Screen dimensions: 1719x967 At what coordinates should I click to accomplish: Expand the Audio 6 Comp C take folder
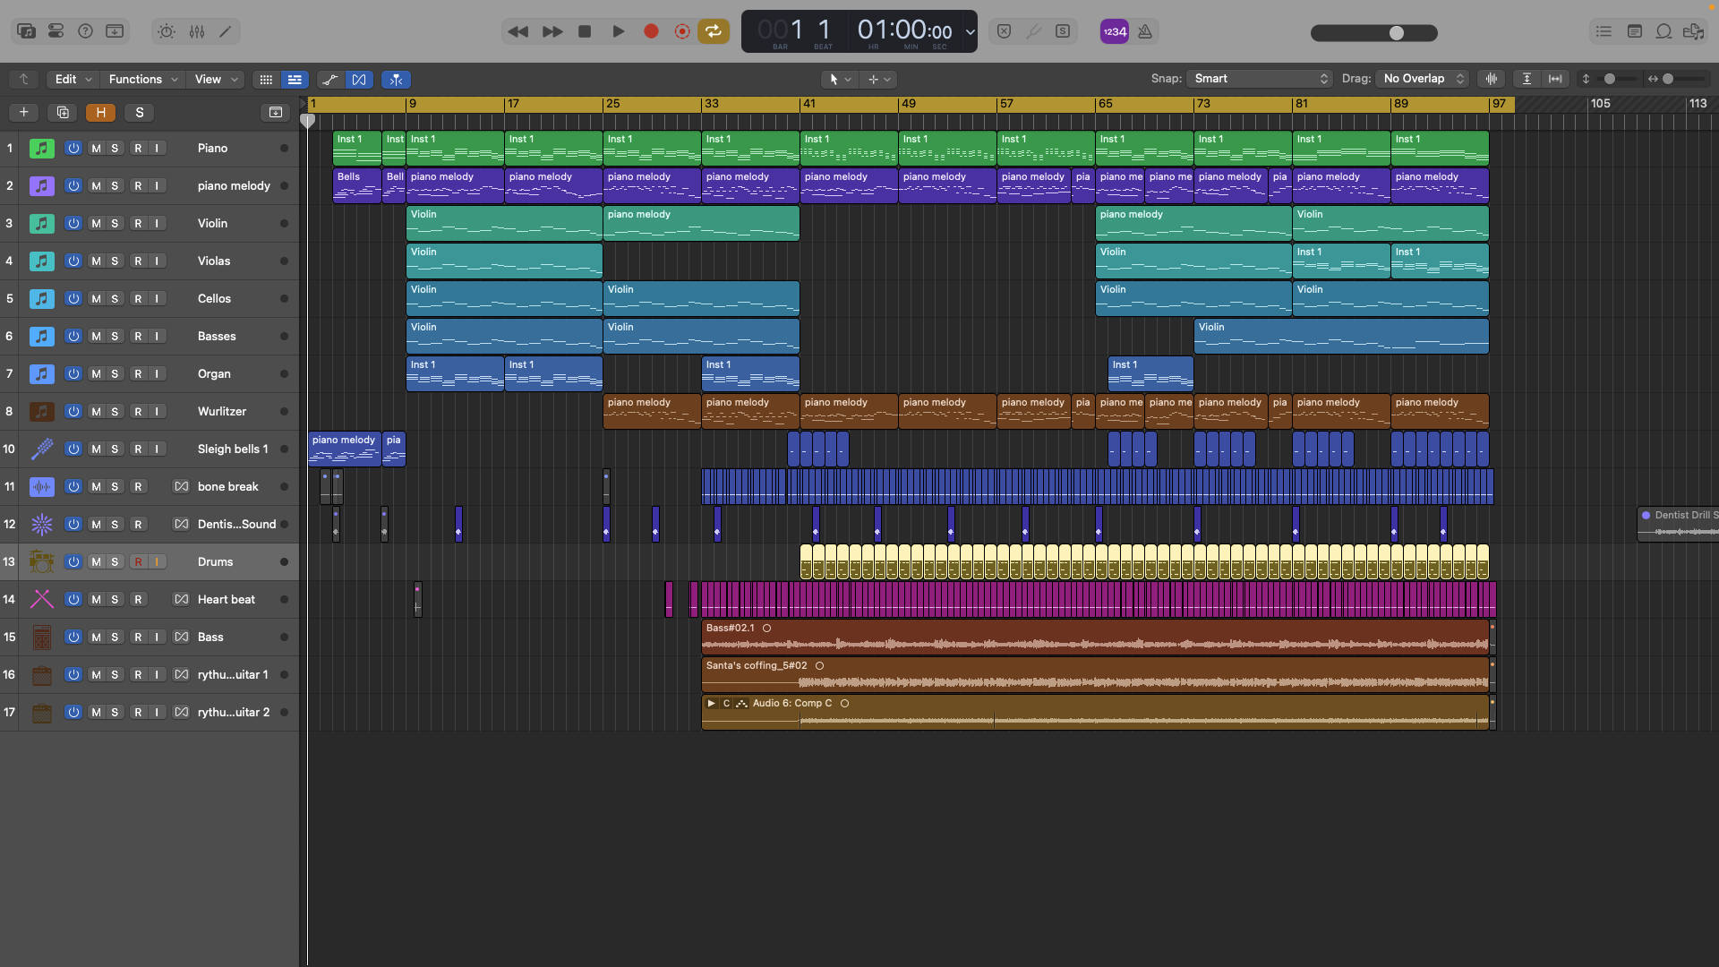[711, 704]
